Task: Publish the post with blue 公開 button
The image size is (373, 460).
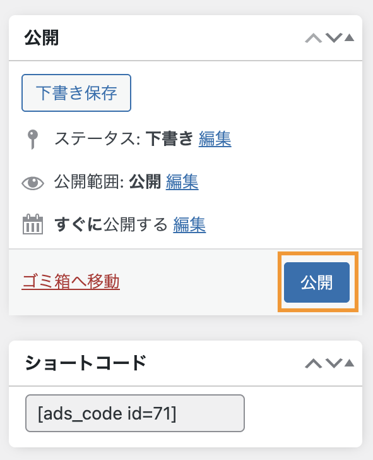Action: click(317, 282)
